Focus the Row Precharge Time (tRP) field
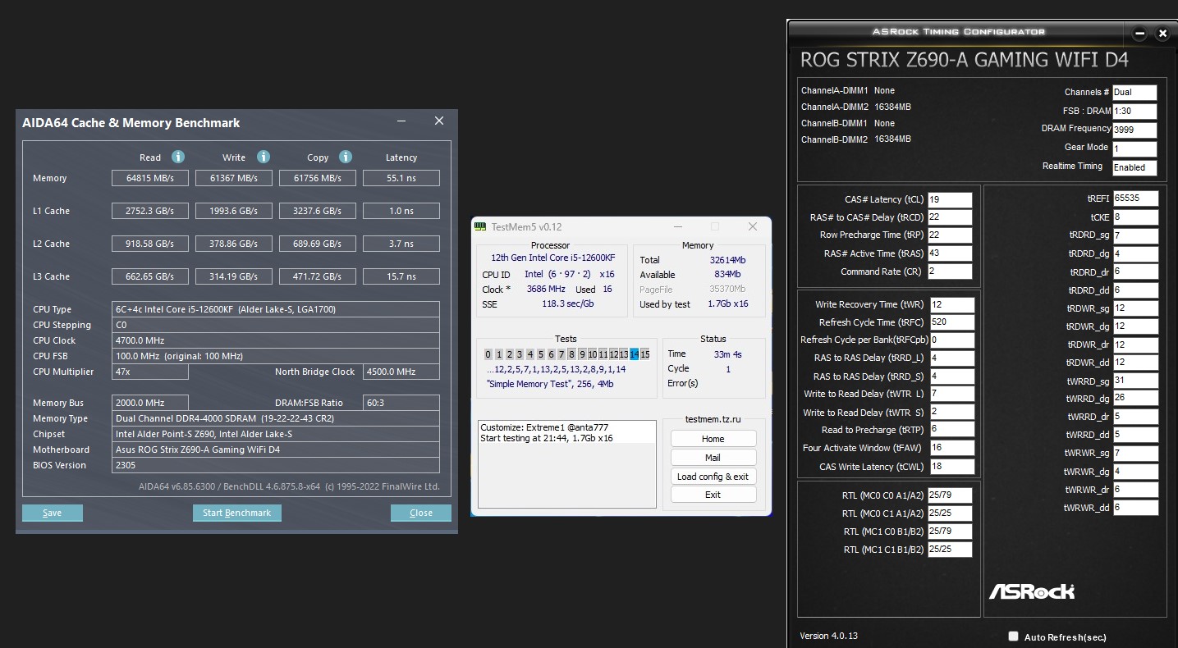1178x648 pixels. [x=950, y=235]
